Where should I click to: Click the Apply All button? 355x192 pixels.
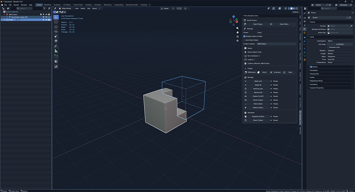(258, 85)
